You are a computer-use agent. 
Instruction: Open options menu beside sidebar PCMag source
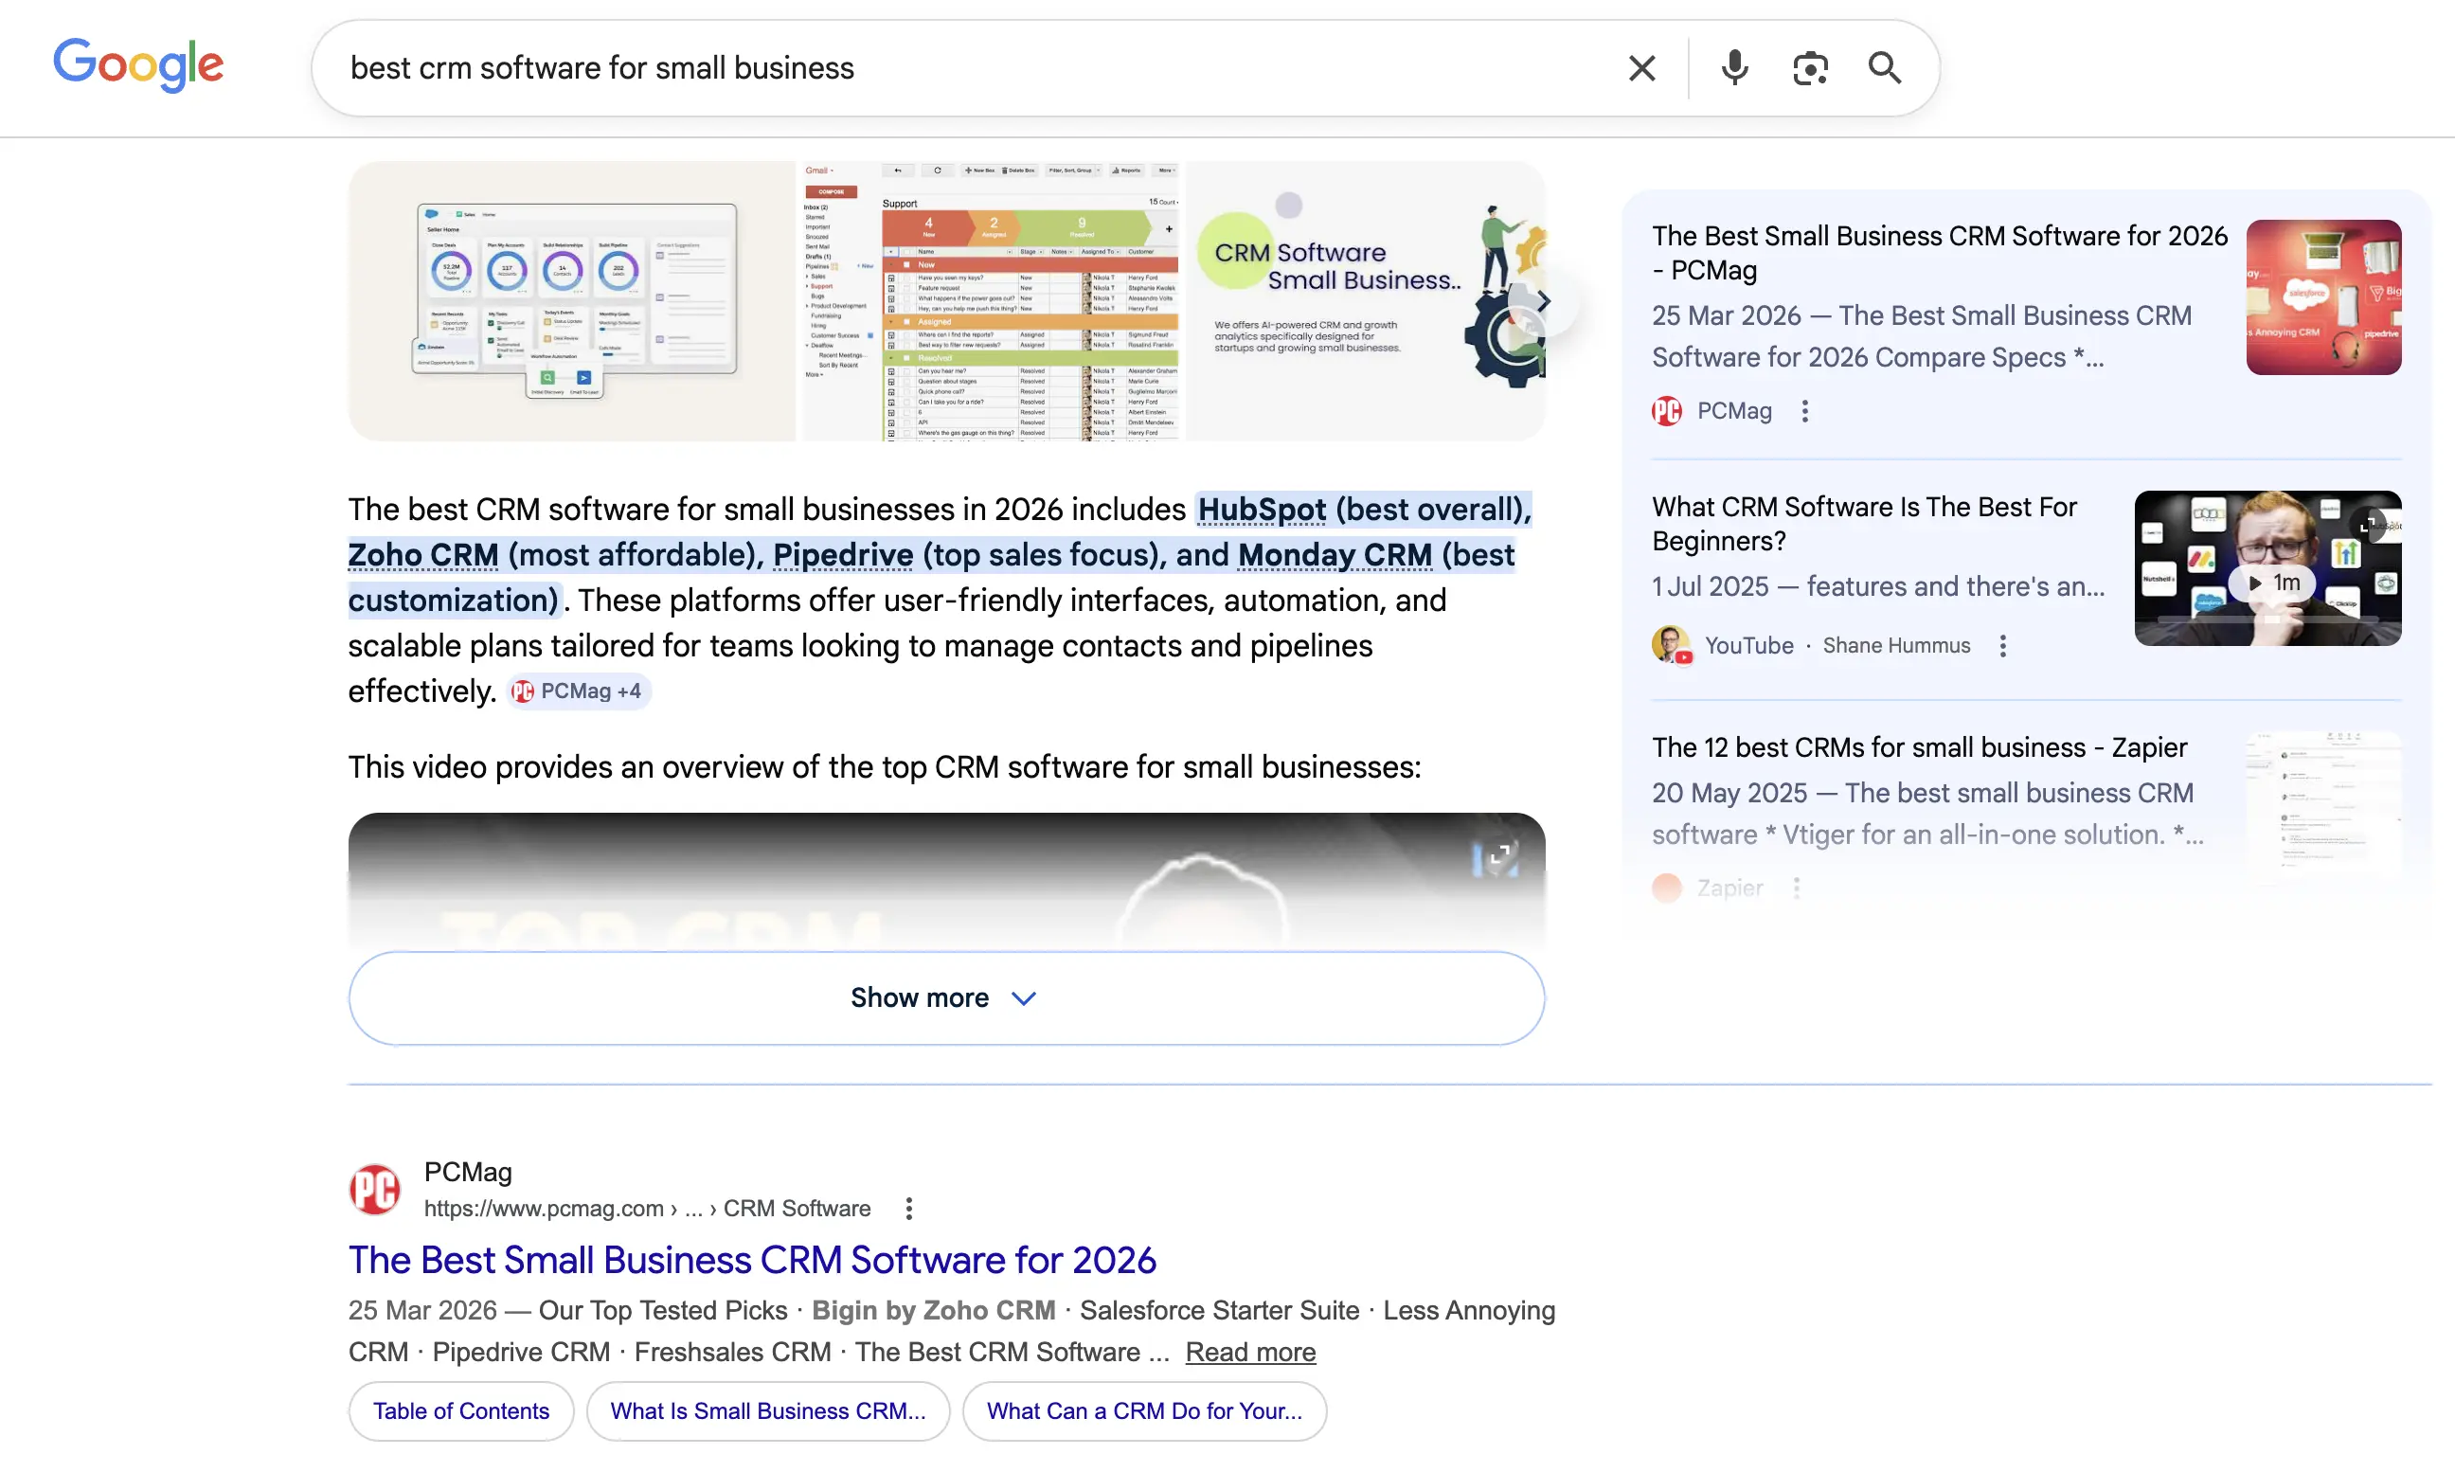[x=1804, y=411]
